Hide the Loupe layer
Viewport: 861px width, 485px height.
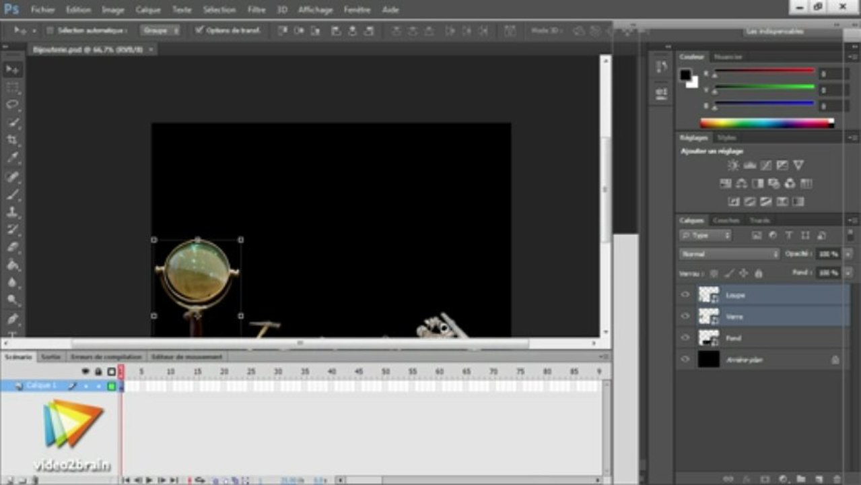(x=685, y=294)
